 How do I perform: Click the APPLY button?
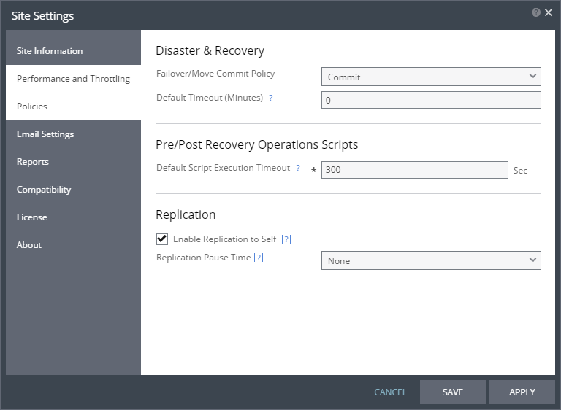click(522, 392)
